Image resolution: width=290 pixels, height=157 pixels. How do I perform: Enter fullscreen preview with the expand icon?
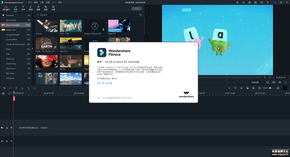(286, 82)
